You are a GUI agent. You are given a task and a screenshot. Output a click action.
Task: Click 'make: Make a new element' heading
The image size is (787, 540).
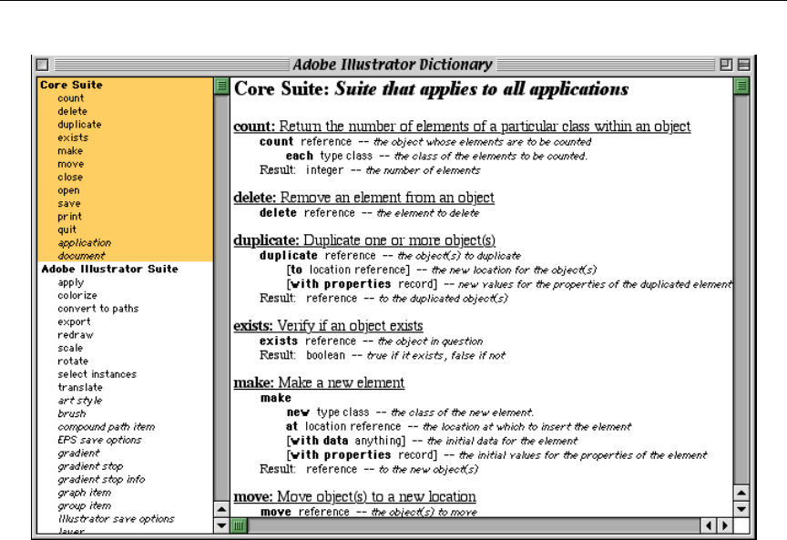319,383
